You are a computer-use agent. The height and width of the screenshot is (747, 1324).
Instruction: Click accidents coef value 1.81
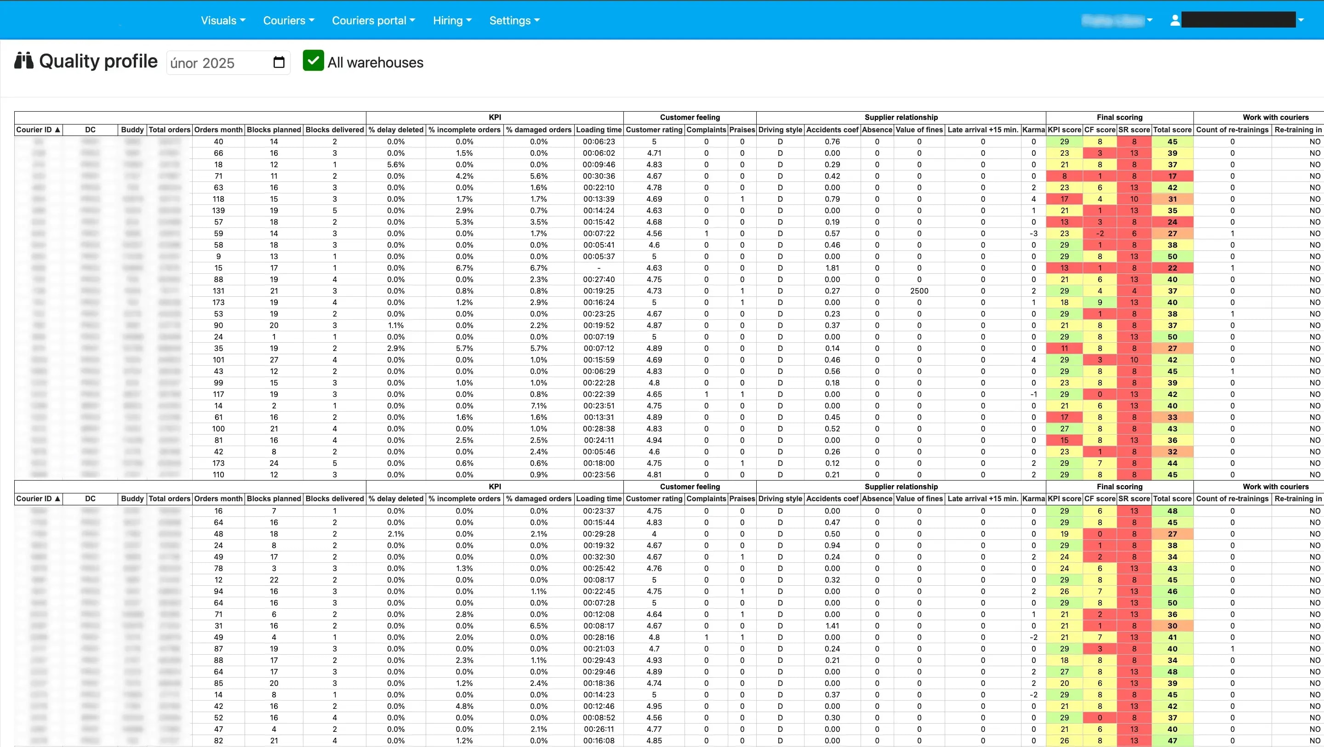click(x=832, y=268)
